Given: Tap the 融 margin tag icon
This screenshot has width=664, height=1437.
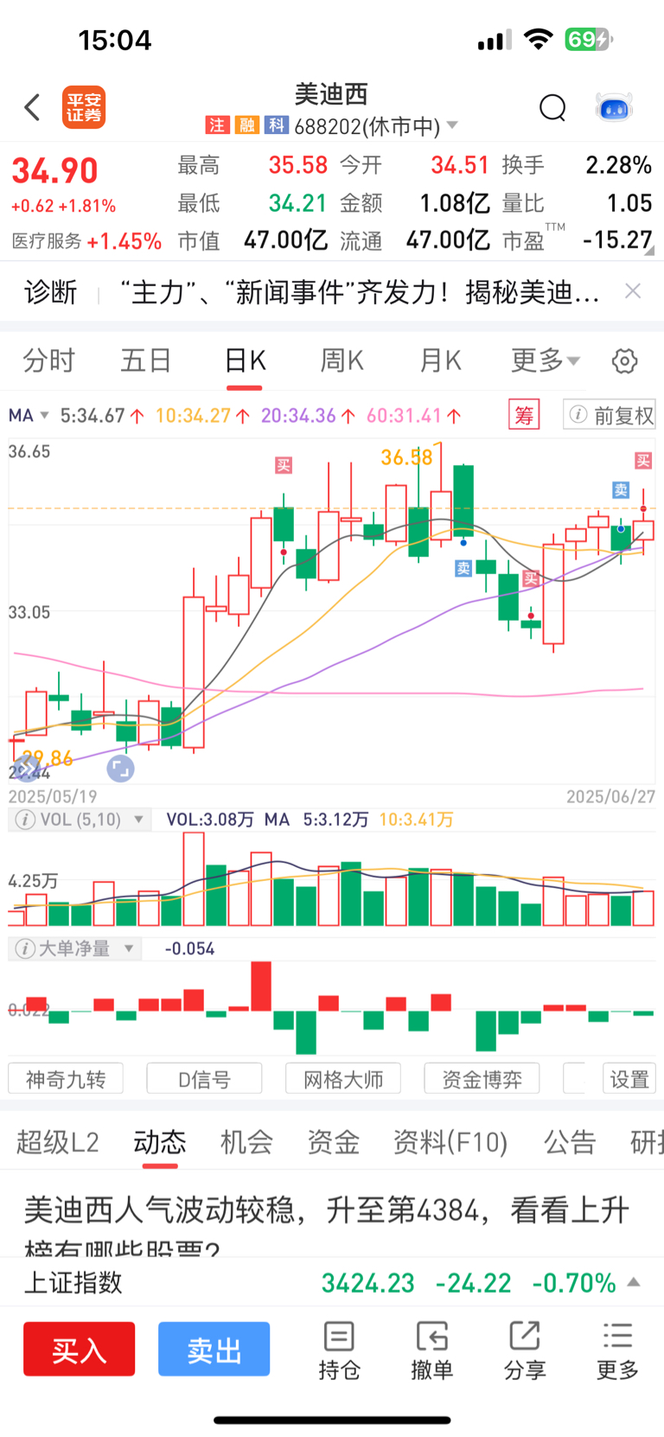Looking at the screenshot, I should 246,125.
